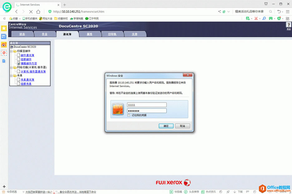Click the green translate extension icon

(248, 18)
